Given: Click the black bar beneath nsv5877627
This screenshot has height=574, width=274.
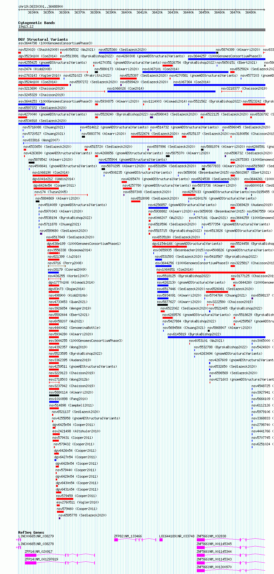Looking at the screenshot, I should click(x=163, y=305).
